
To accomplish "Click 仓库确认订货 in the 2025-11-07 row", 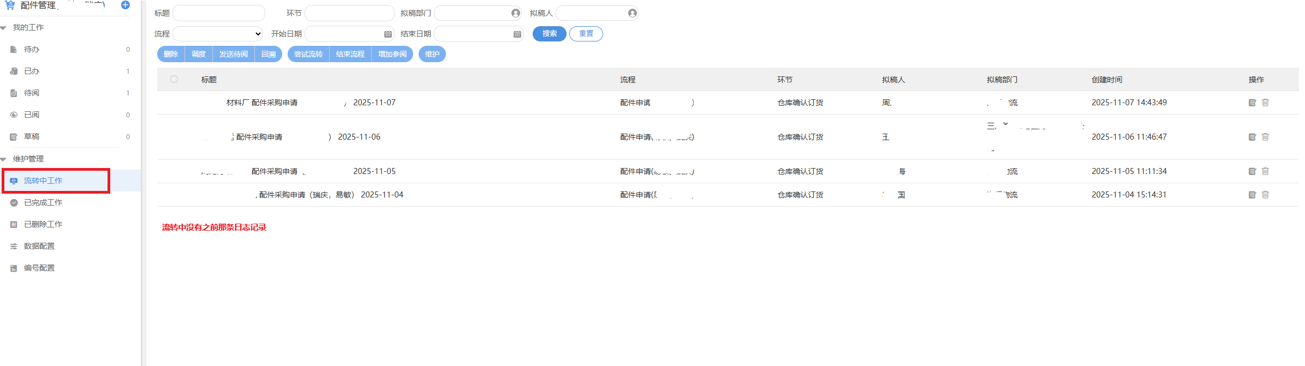I will [x=800, y=103].
